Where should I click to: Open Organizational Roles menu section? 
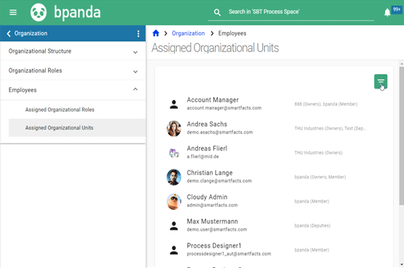[73, 70]
